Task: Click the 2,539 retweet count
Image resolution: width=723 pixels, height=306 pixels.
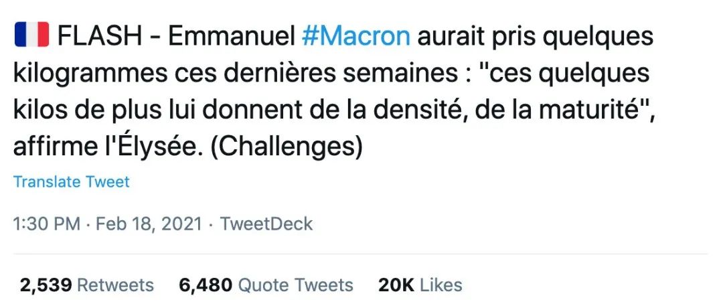Action: click(x=46, y=285)
